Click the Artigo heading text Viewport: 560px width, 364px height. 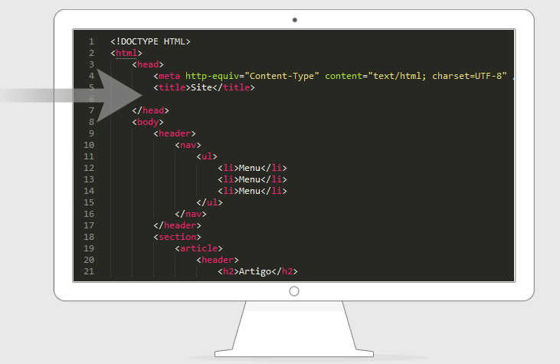pyautogui.click(x=255, y=271)
